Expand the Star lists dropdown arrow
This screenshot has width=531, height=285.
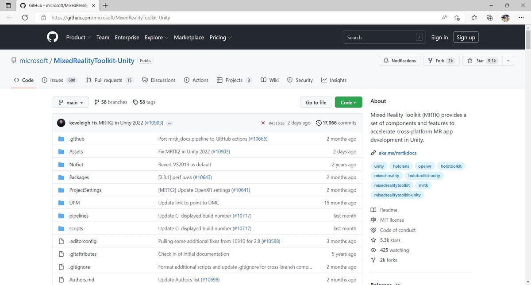(508, 61)
